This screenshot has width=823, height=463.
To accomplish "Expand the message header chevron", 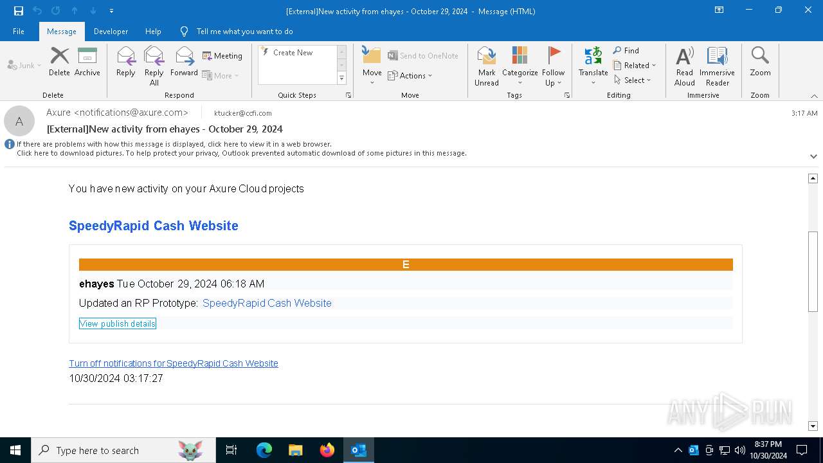I will pos(813,156).
